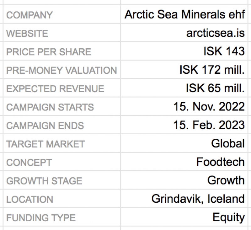
Task: Click the Equity value cell
Action: pos(228,217)
